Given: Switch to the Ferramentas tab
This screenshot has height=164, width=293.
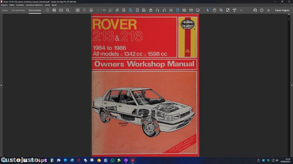Looking at the screenshot, I should (x=18, y=10).
